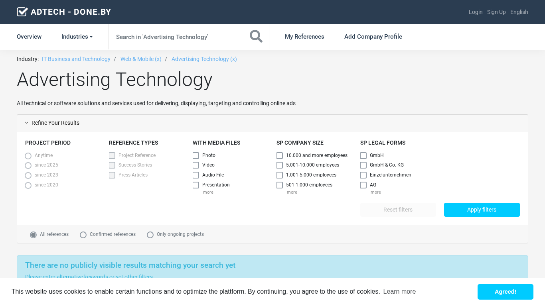Viewport: 545px width, 306px height.
Task: Check the GmbH legal form box
Action: pyautogui.click(x=363, y=155)
